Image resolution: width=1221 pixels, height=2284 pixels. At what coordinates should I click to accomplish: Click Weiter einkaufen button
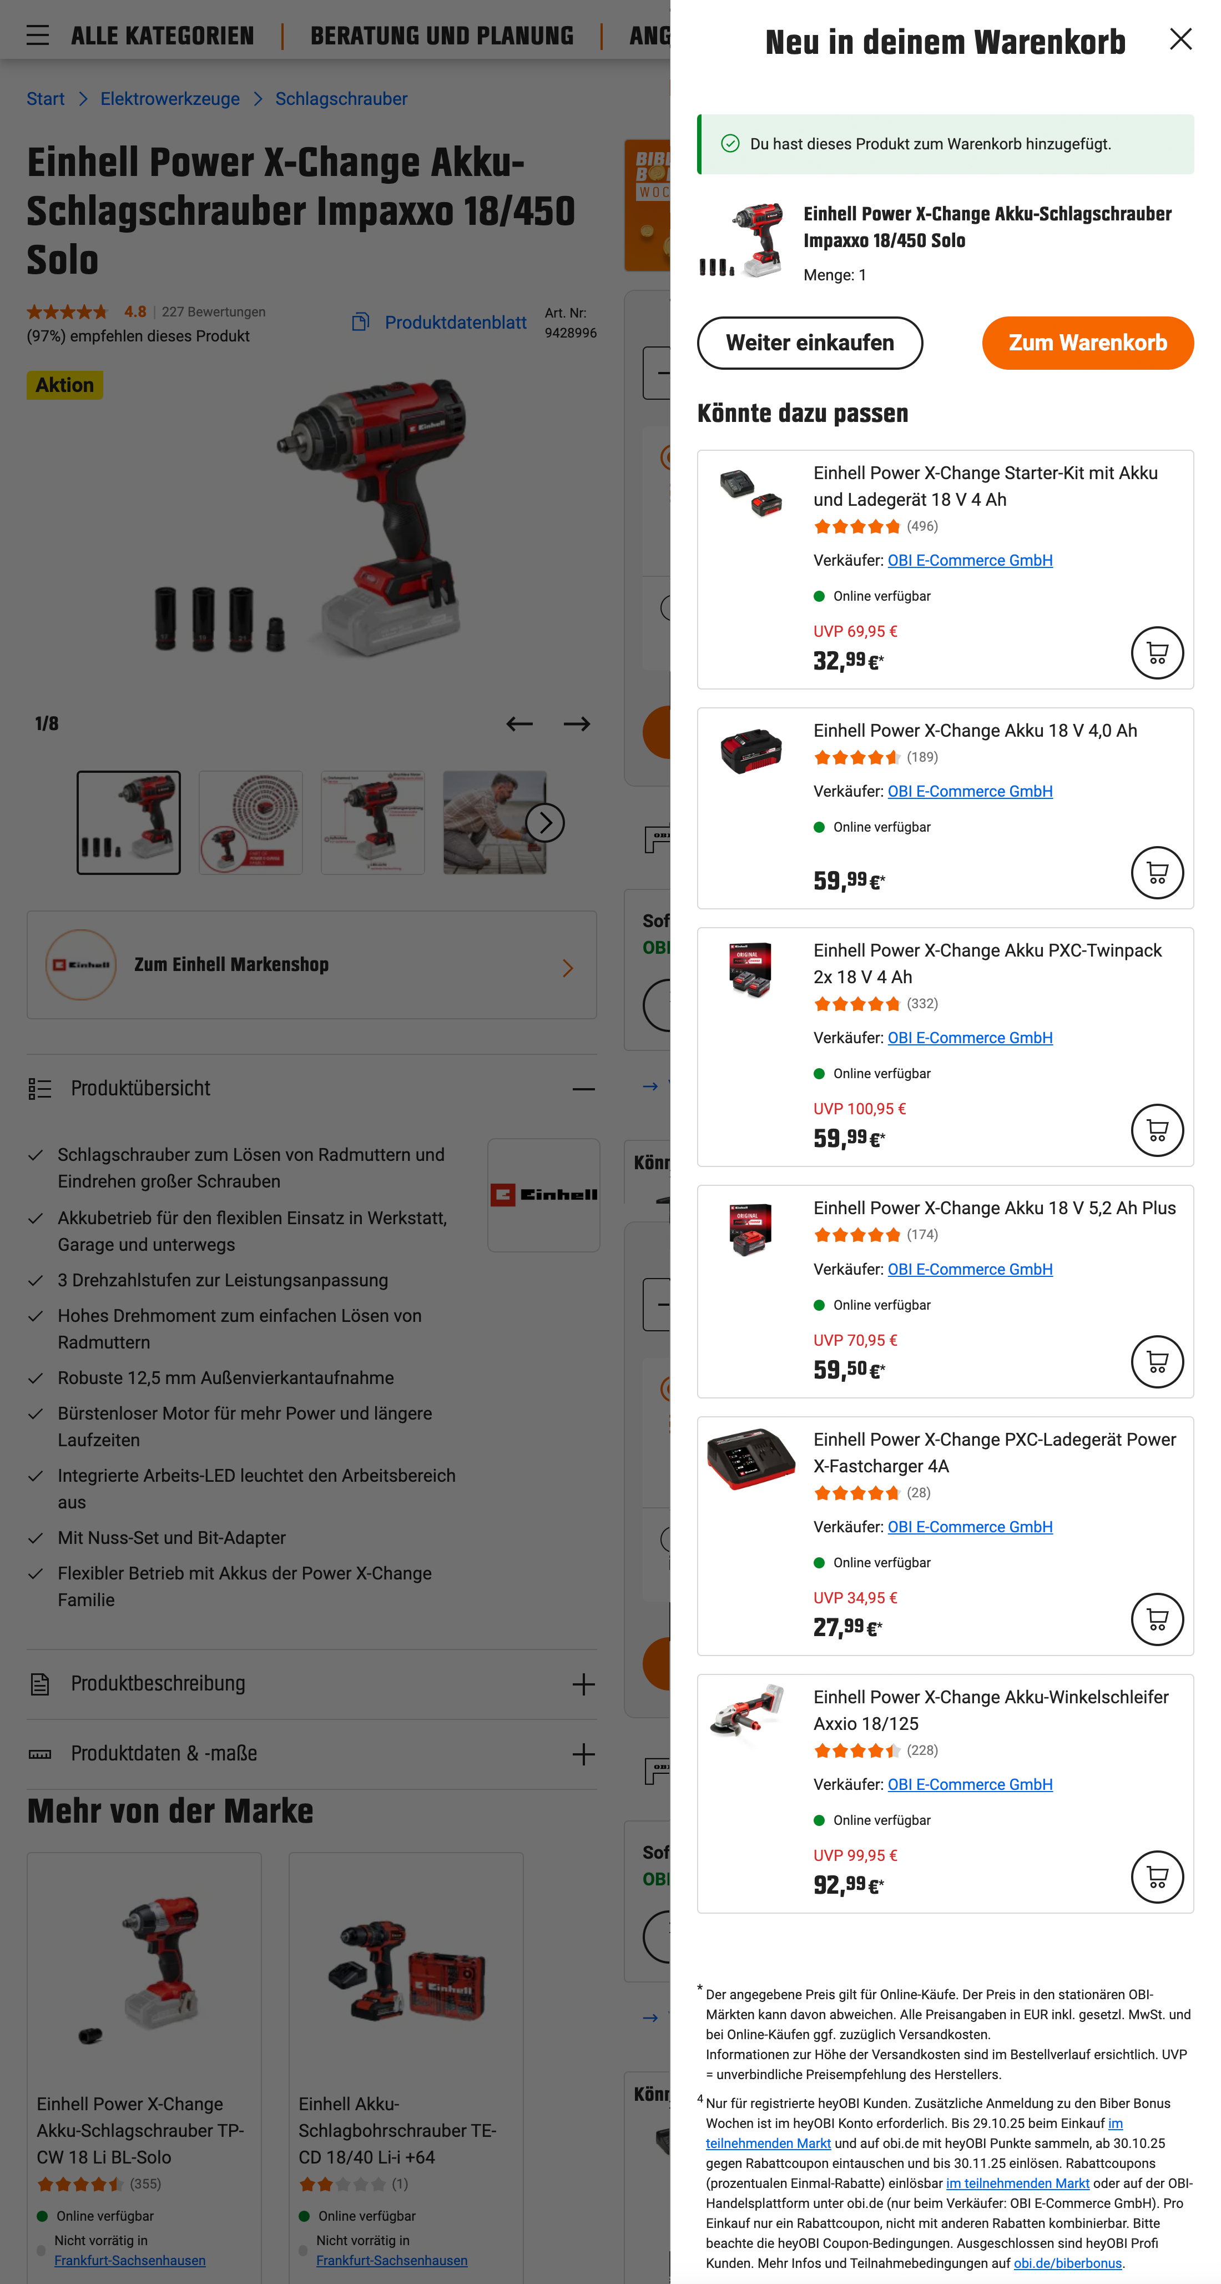pyautogui.click(x=809, y=343)
